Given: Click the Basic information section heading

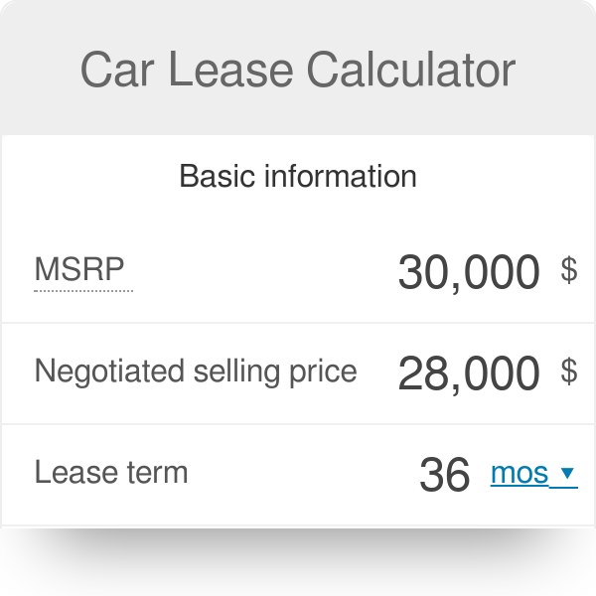Looking at the screenshot, I should click(298, 177).
